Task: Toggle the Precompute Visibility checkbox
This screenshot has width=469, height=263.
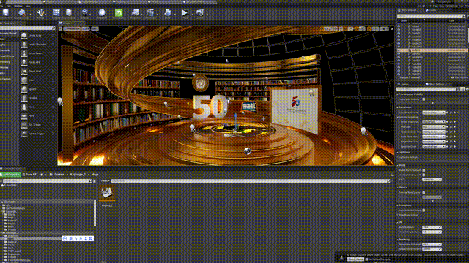Action: (424, 99)
